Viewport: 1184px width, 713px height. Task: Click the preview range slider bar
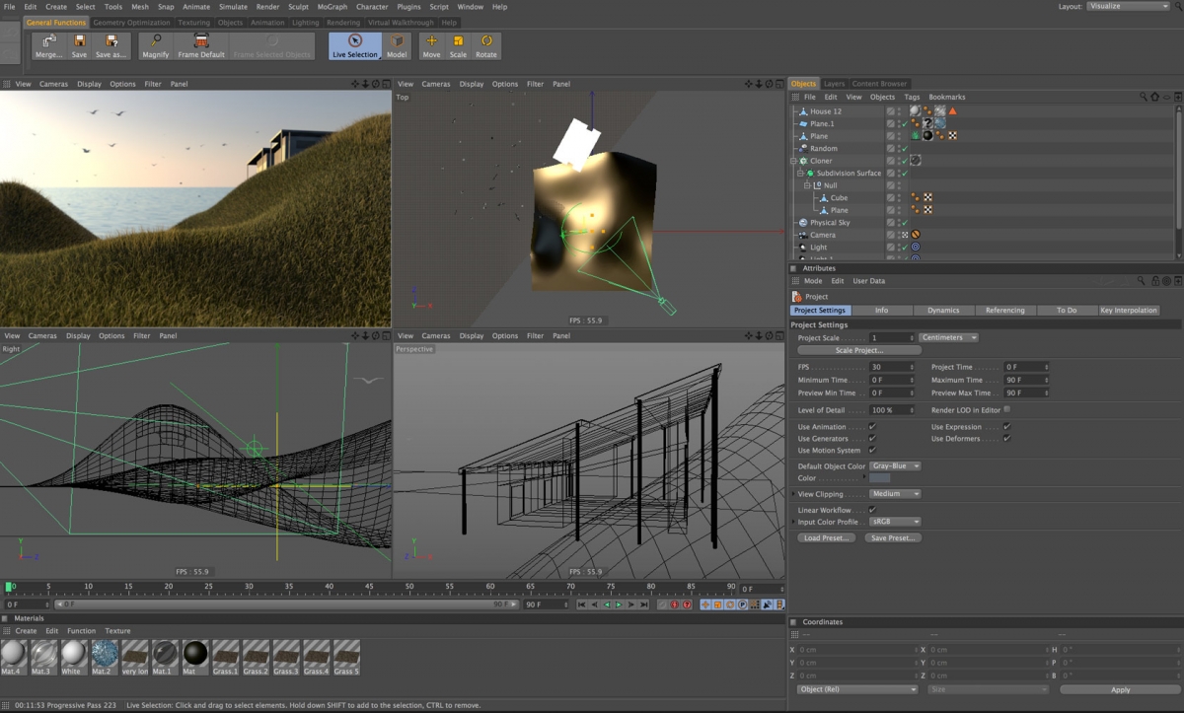click(284, 605)
